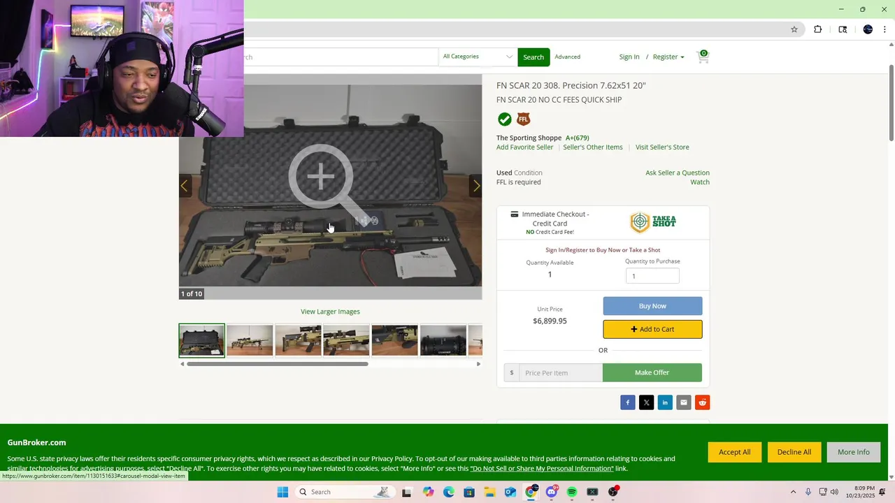Click the green Make Offer button
The width and height of the screenshot is (895, 503).
pos(652,372)
